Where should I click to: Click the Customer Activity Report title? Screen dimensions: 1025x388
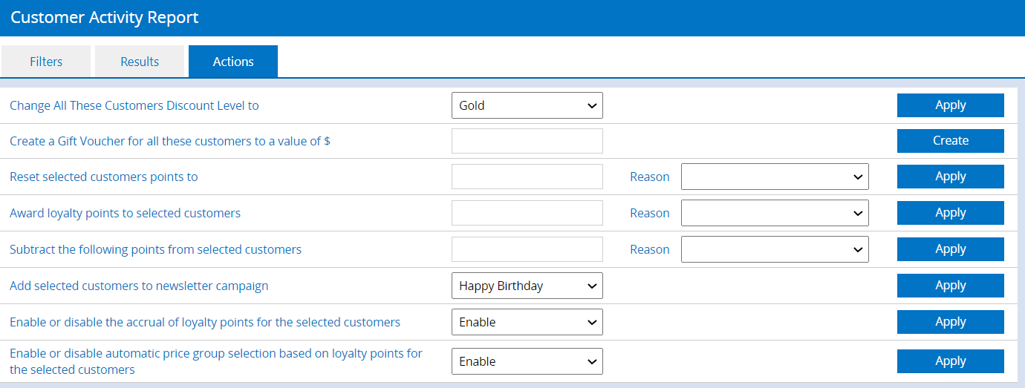tap(105, 17)
